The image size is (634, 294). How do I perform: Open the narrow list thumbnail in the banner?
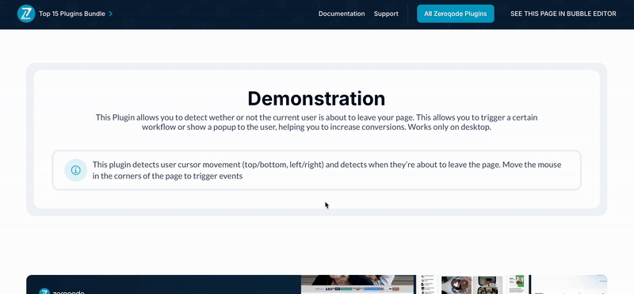(428, 284)
